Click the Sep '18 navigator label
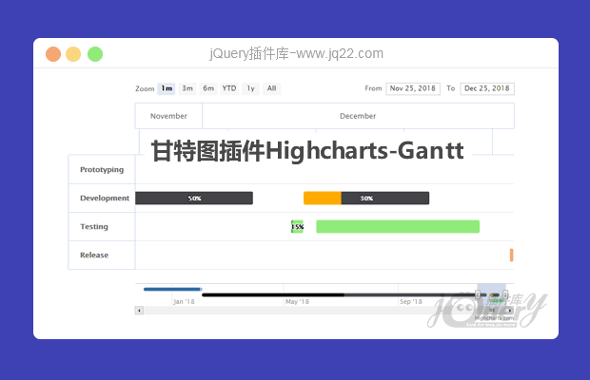 click(411, 301)
